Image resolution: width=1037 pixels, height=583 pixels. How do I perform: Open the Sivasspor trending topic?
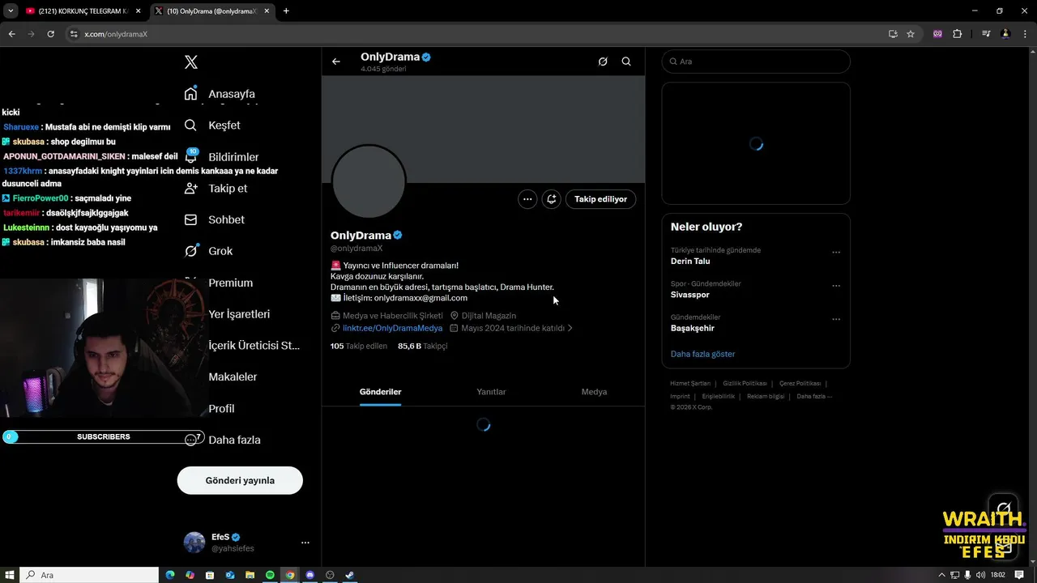pos(690,295)
